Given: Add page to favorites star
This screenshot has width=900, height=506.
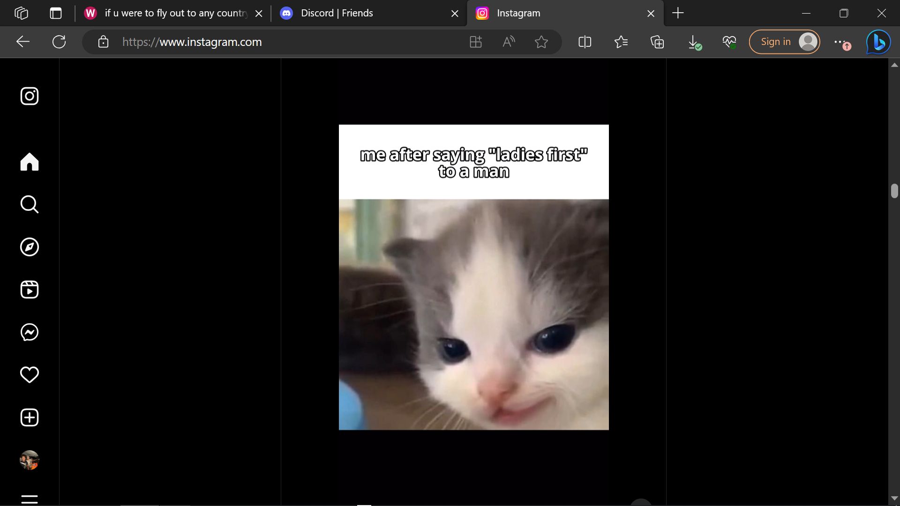Looking at the screenshot, I should (541, 42).
